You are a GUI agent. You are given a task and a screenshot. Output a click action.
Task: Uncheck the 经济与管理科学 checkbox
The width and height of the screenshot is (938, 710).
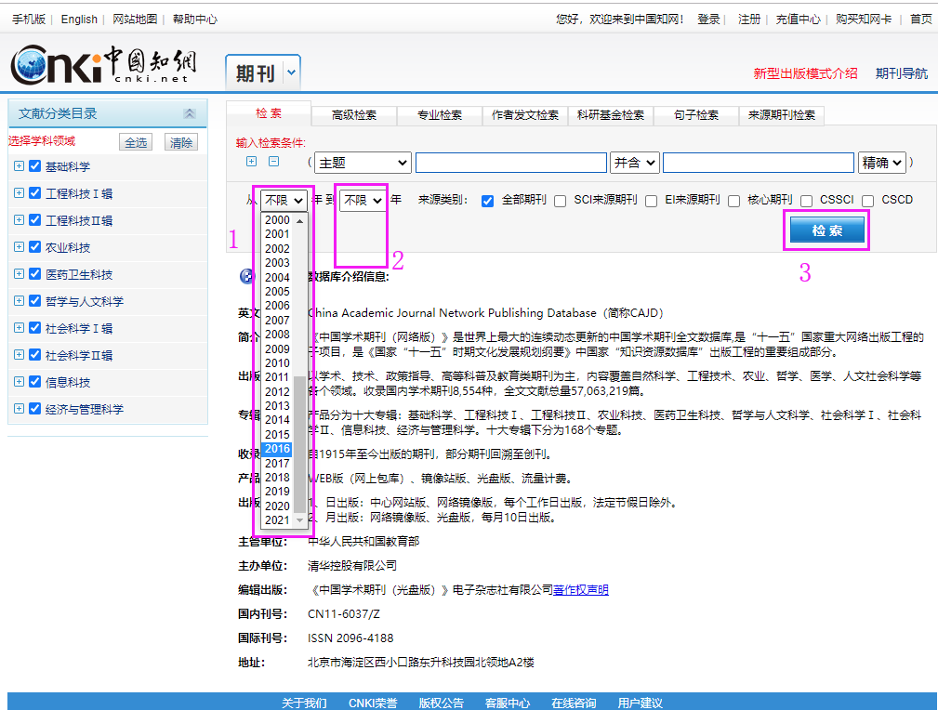tap(35, 408)
